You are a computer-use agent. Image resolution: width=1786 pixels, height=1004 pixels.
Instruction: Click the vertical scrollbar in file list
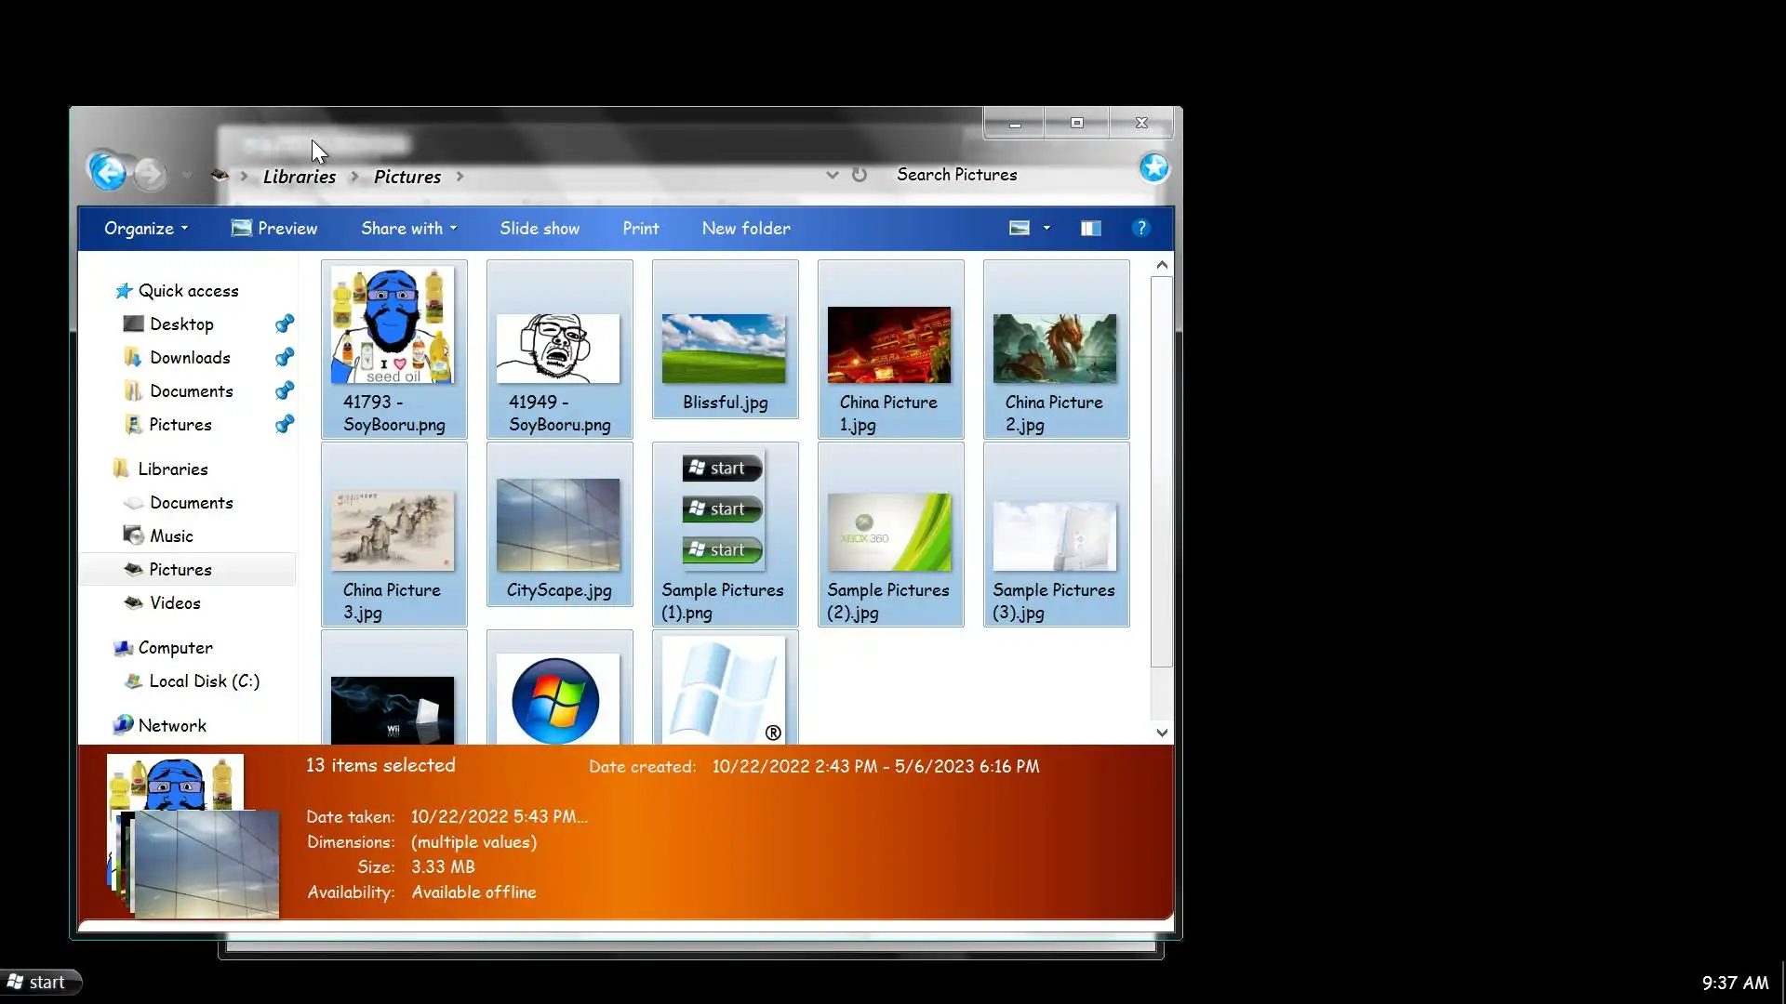point(1161,470)
